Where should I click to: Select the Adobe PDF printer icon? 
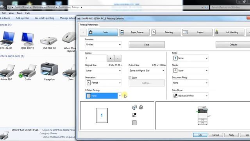coord(7,71)
